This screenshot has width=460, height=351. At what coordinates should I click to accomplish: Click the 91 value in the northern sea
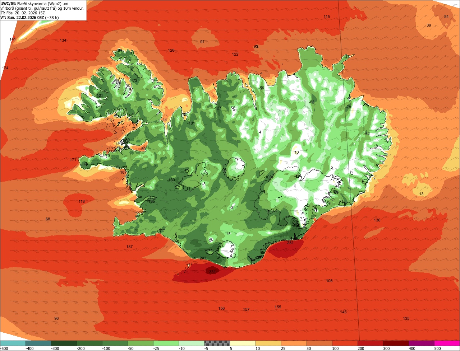tap(202, 42)
